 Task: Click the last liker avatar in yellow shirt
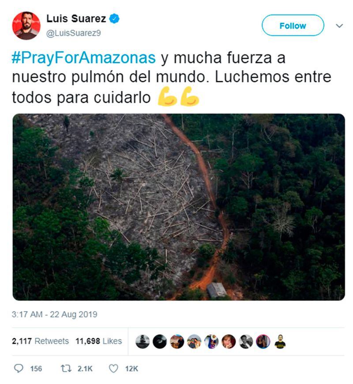tap(280, 341)
